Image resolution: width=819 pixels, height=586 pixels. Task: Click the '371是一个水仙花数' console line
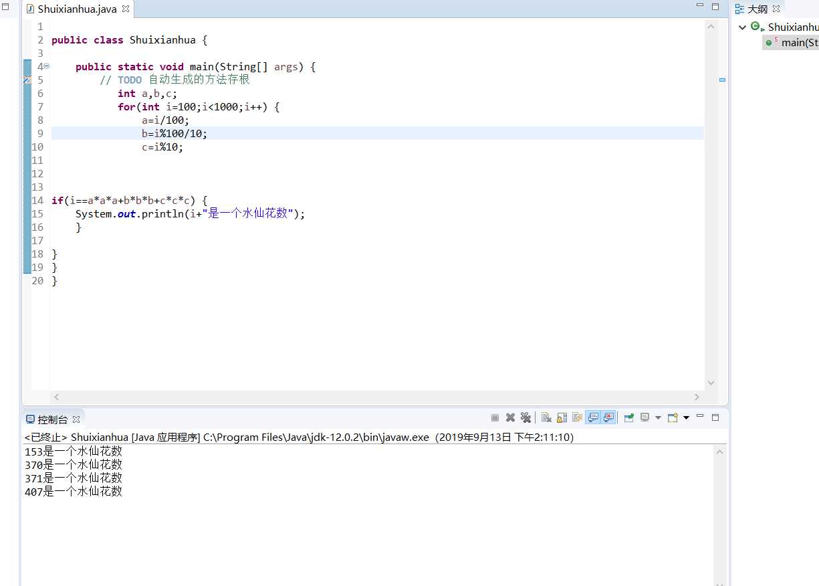pos(74,478)
